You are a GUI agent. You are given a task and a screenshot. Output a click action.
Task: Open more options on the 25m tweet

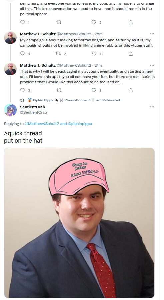tap(152, 34)
